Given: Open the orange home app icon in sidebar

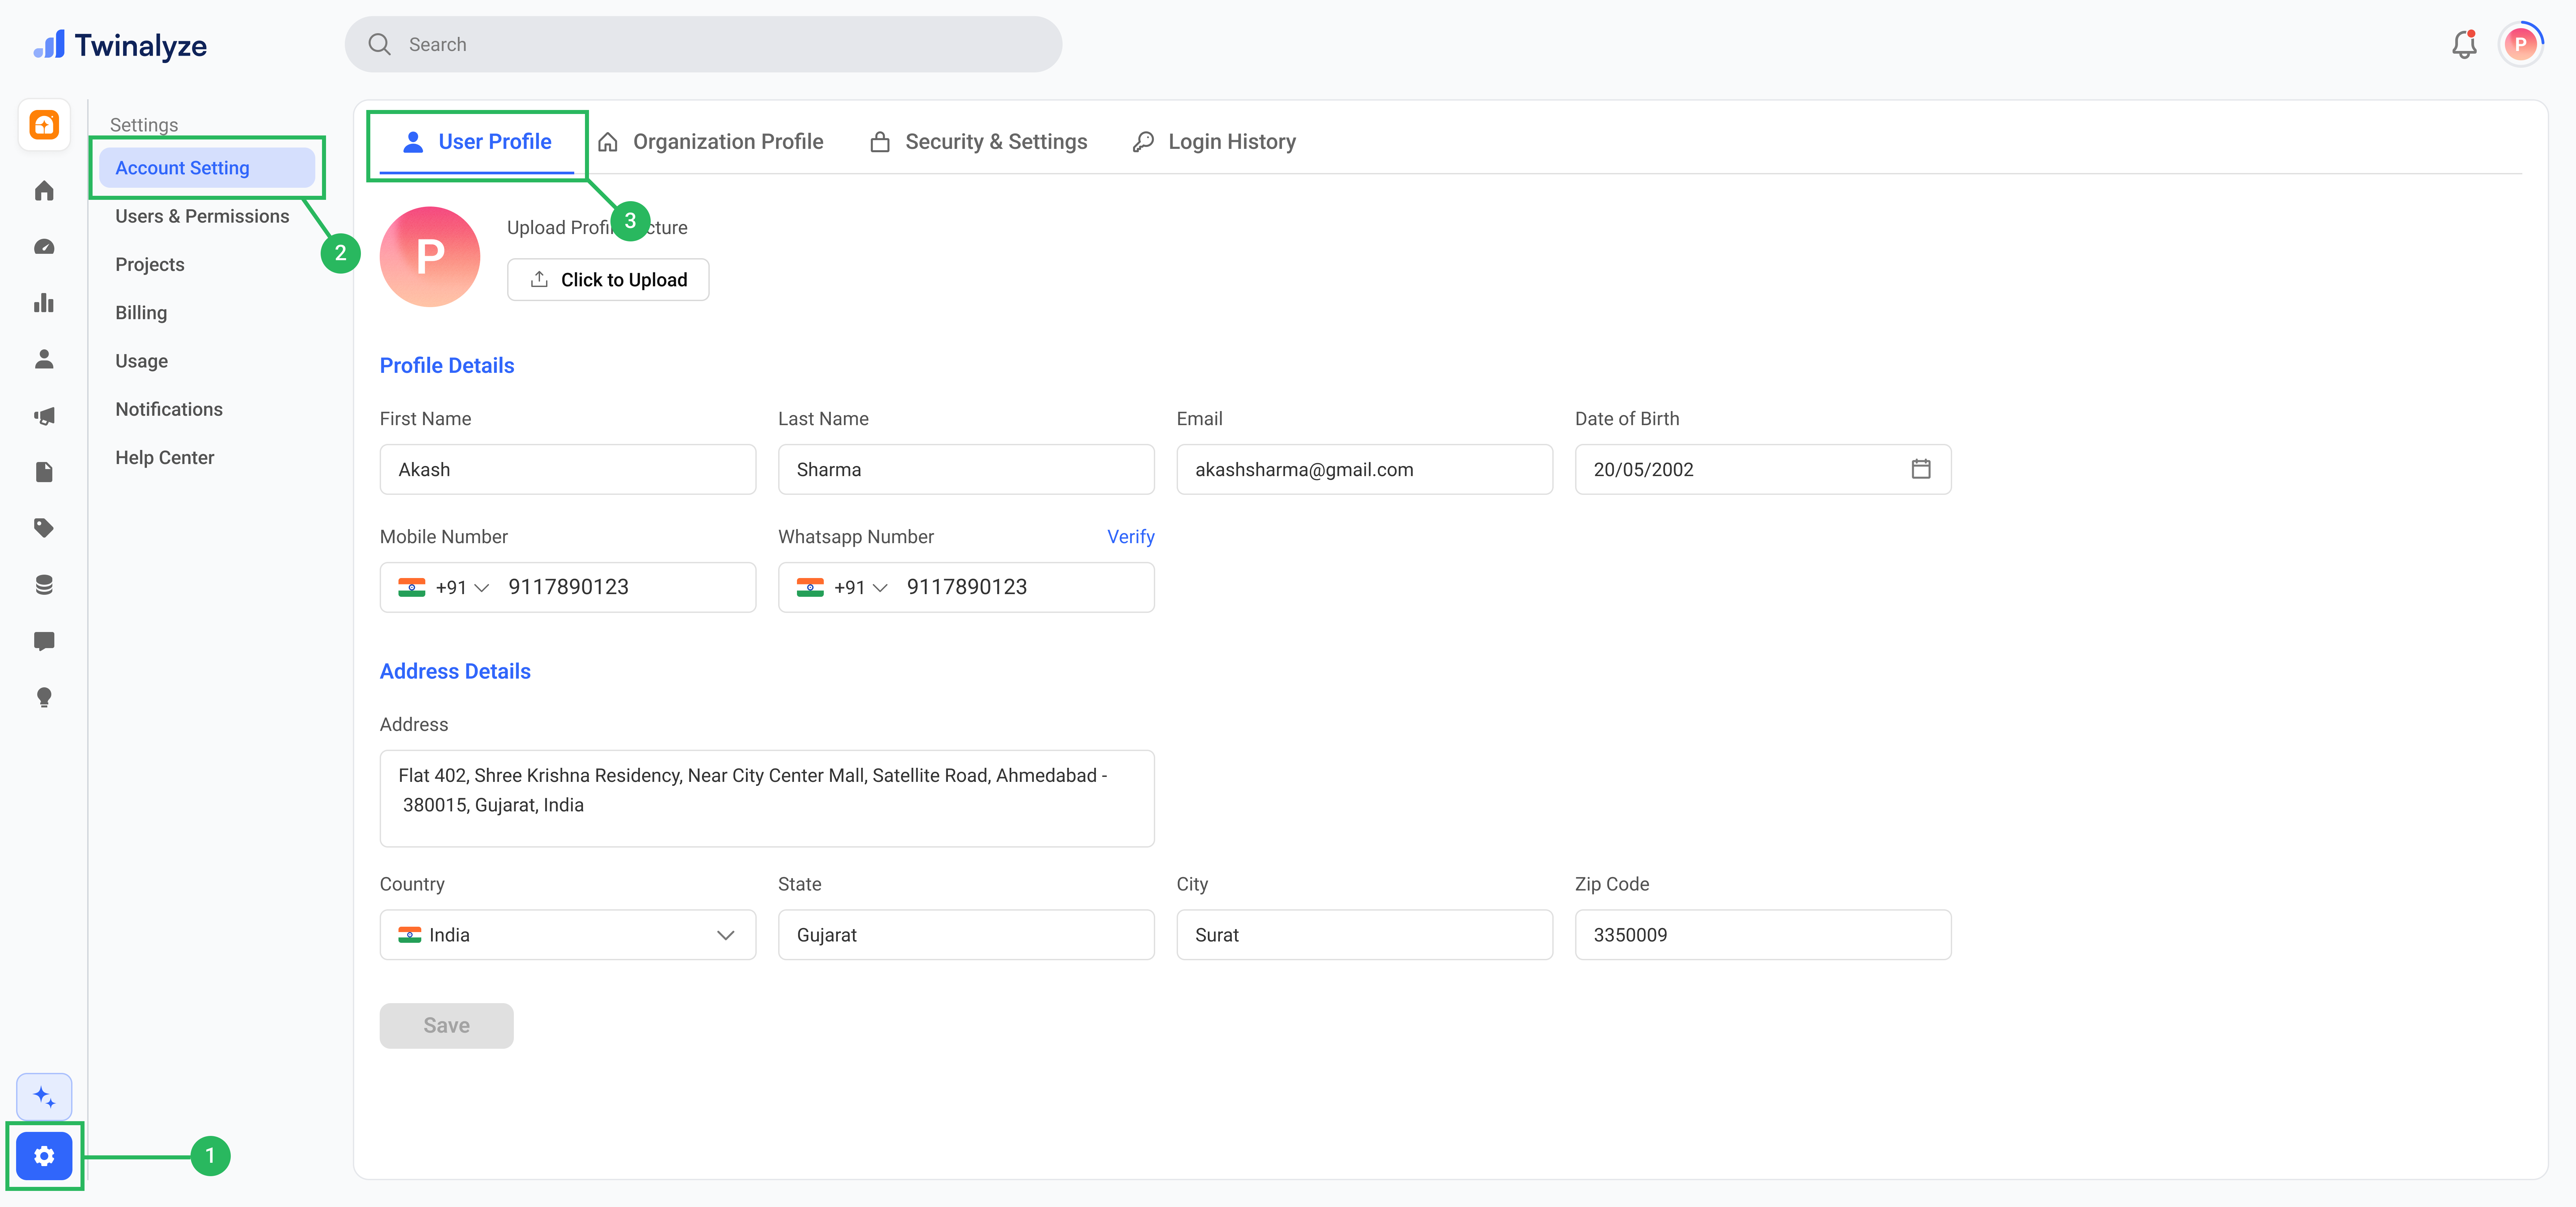Looking at the screenshot, I should point(44,125).
